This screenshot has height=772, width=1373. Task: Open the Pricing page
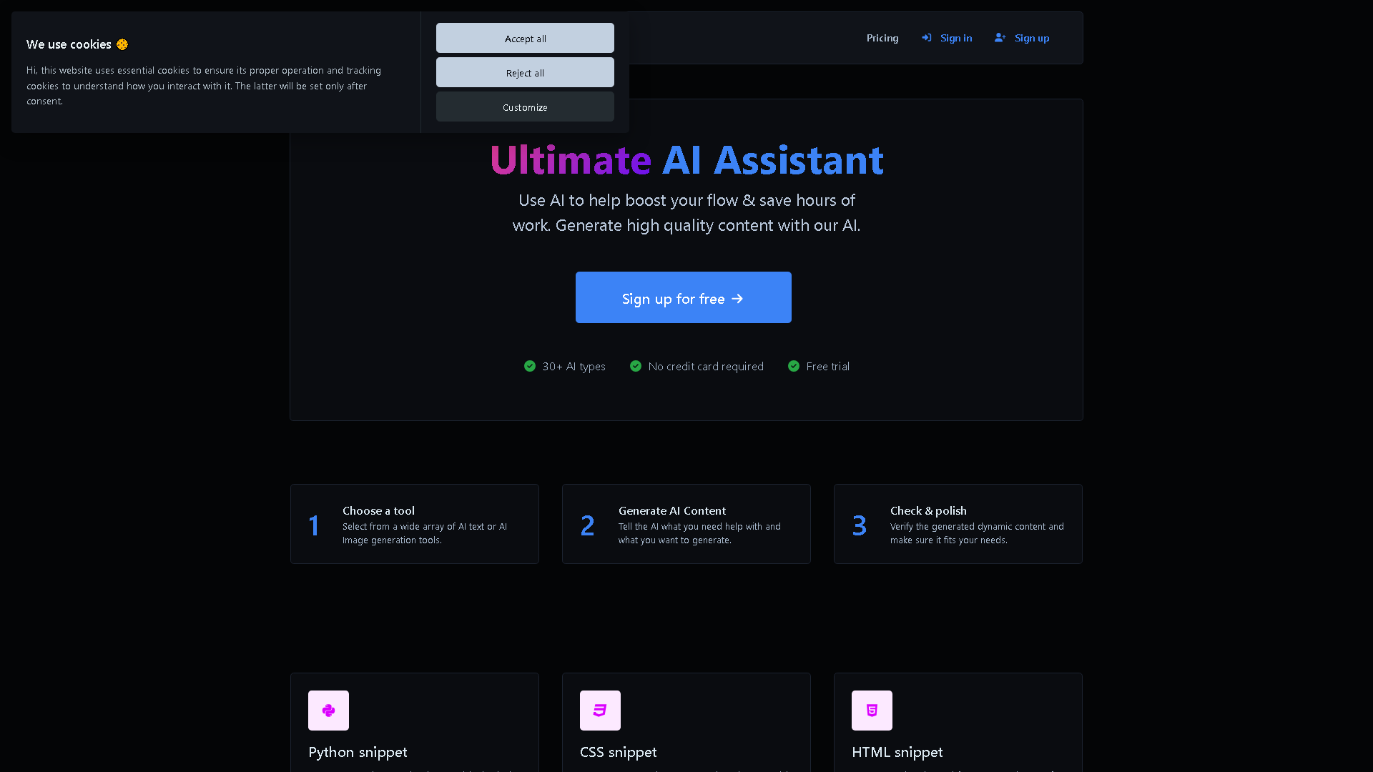tap(882, 37)
